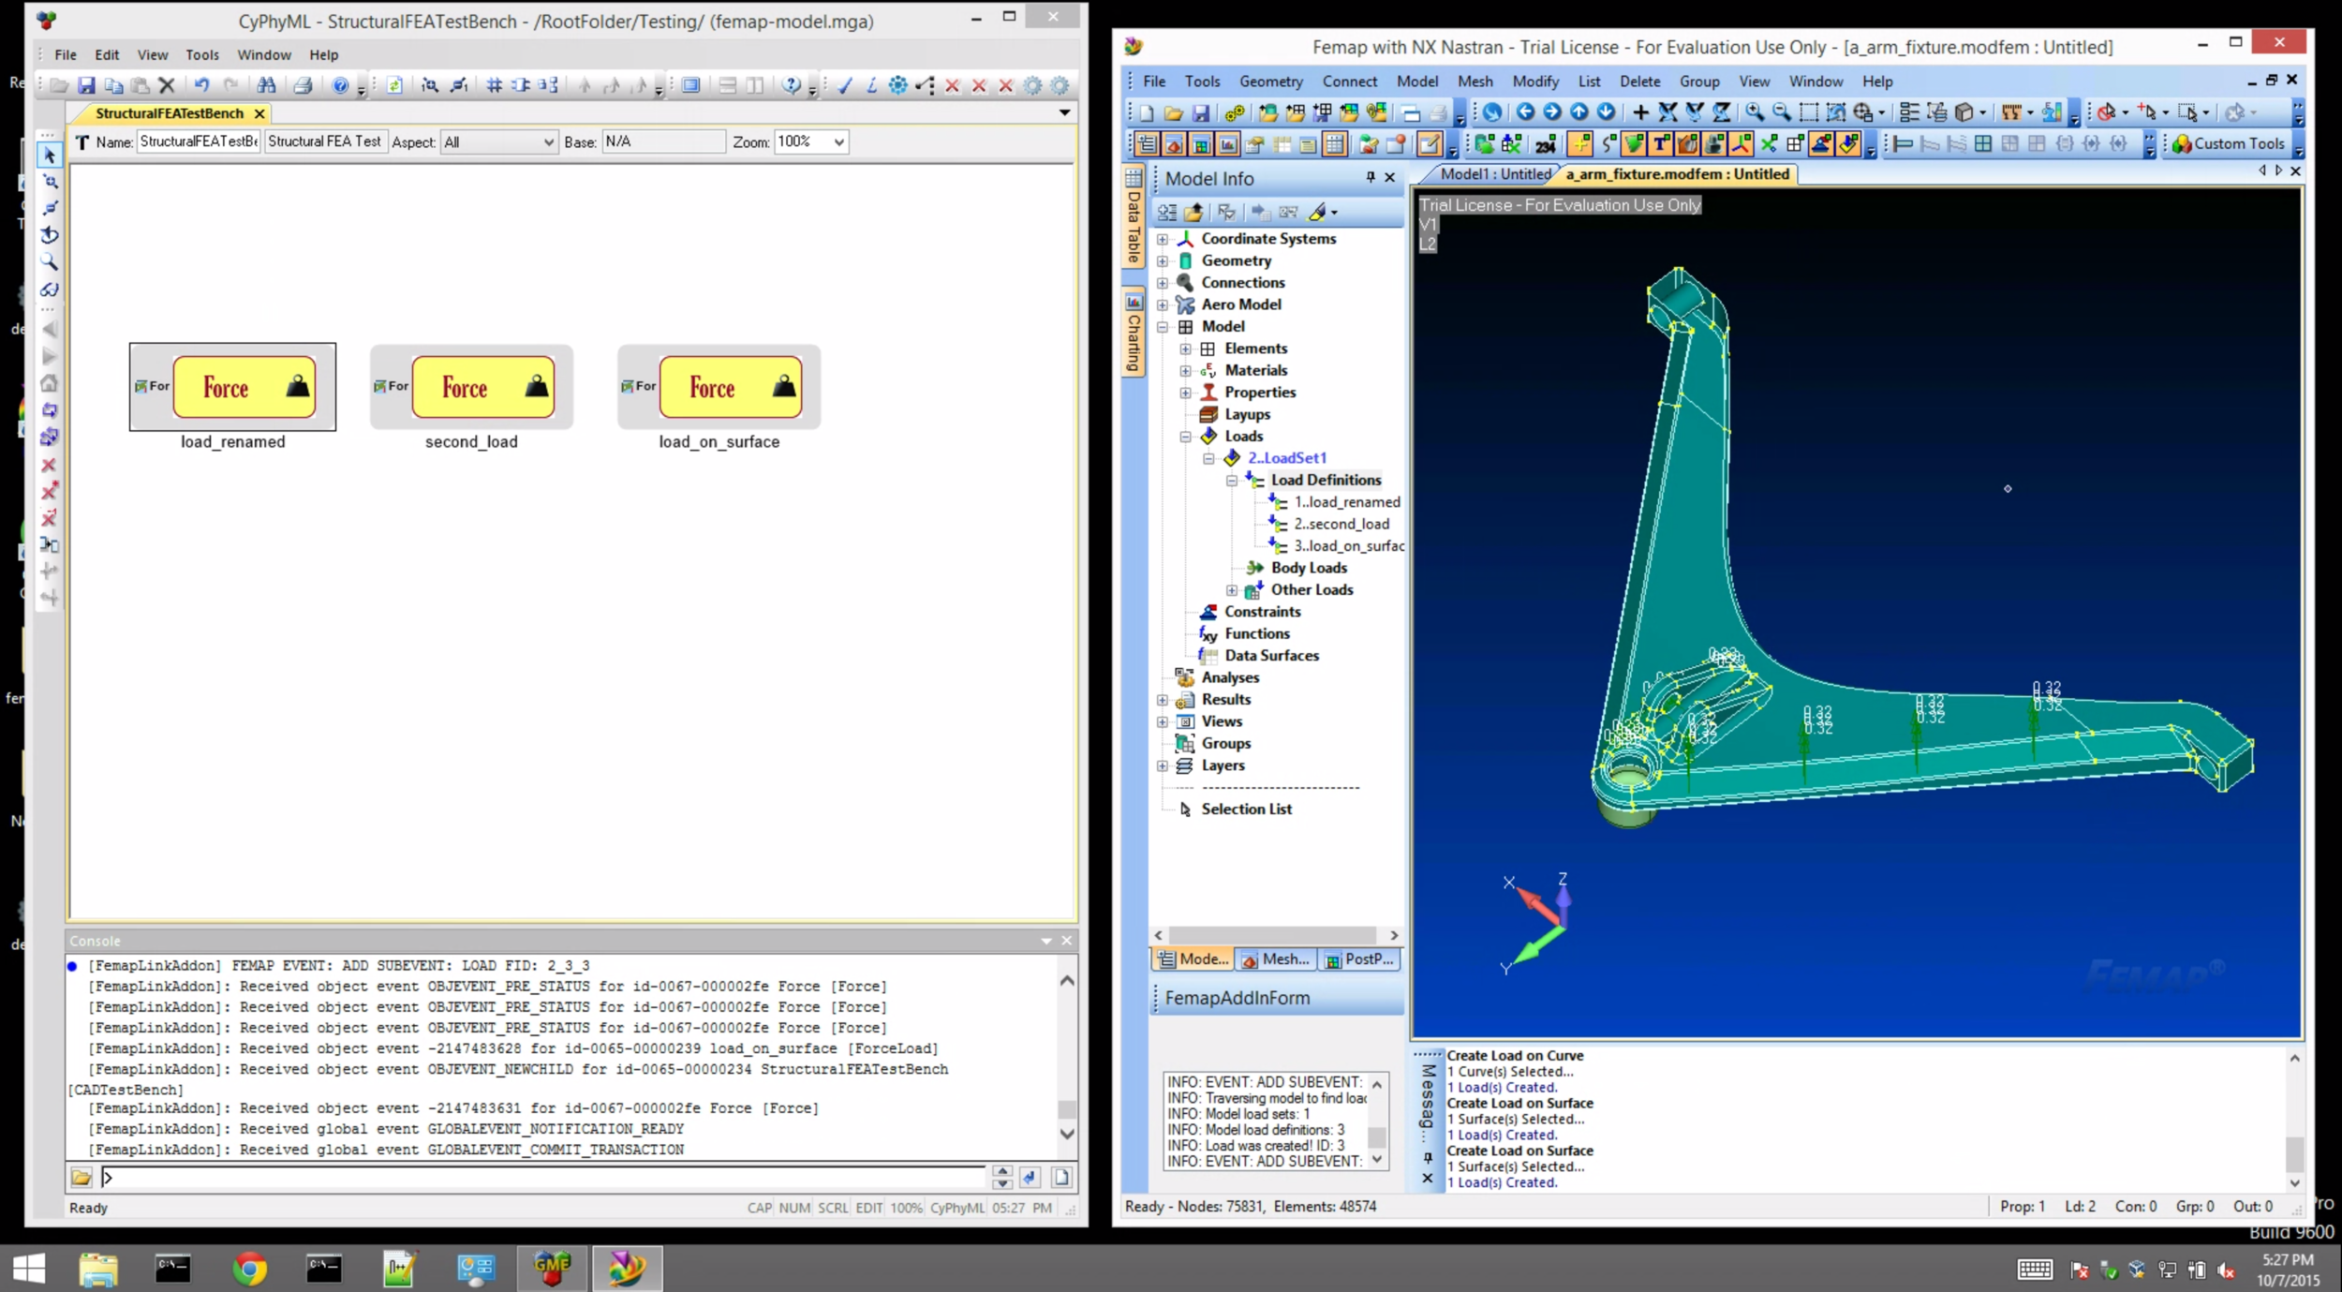
Task: Close the Model Info pane
Action: click(x=1389, y=177)
